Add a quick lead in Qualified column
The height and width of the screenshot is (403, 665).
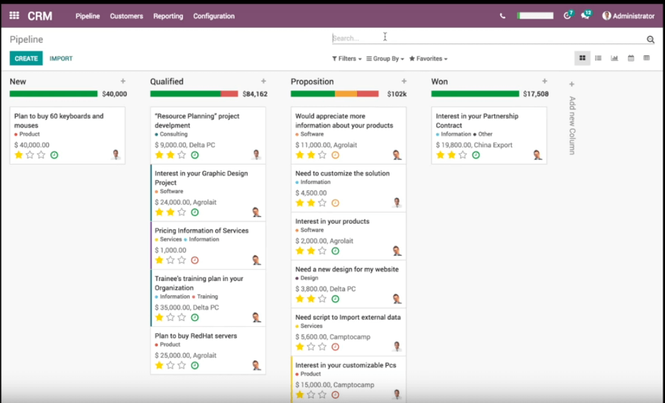tap(263, 81)
